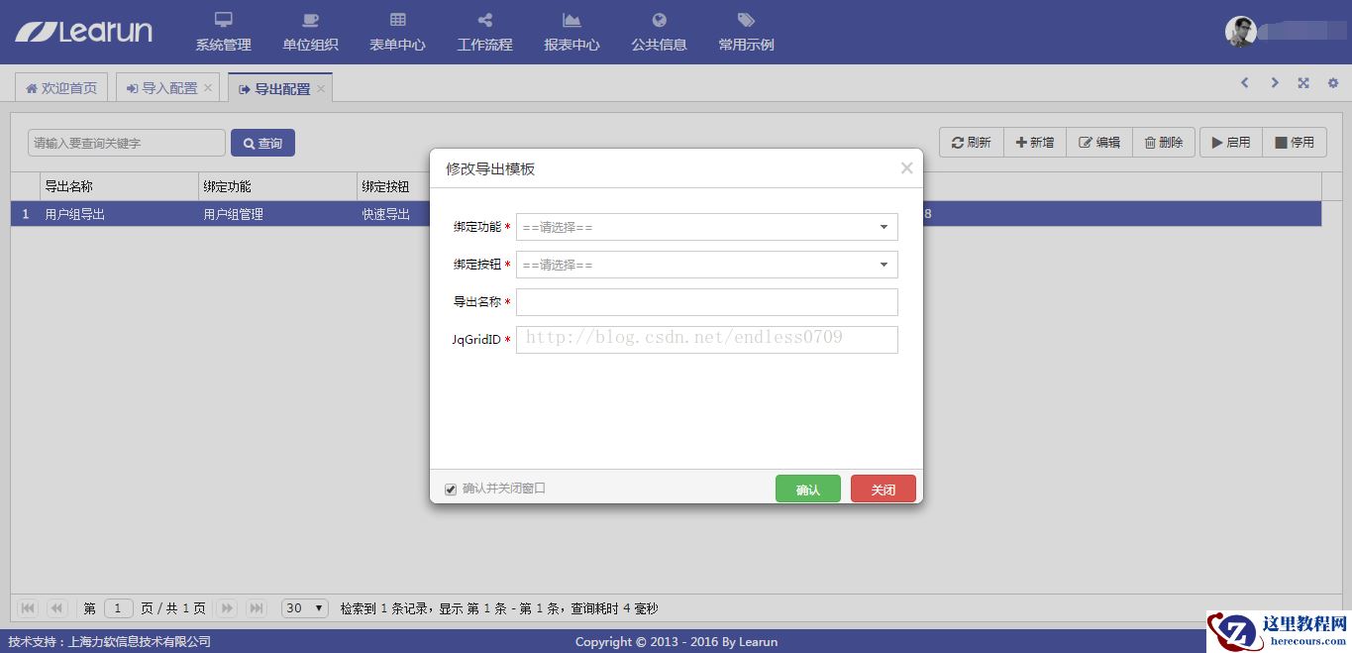
Task: Open the 报表中心 menu
Action: coord(572,33)
